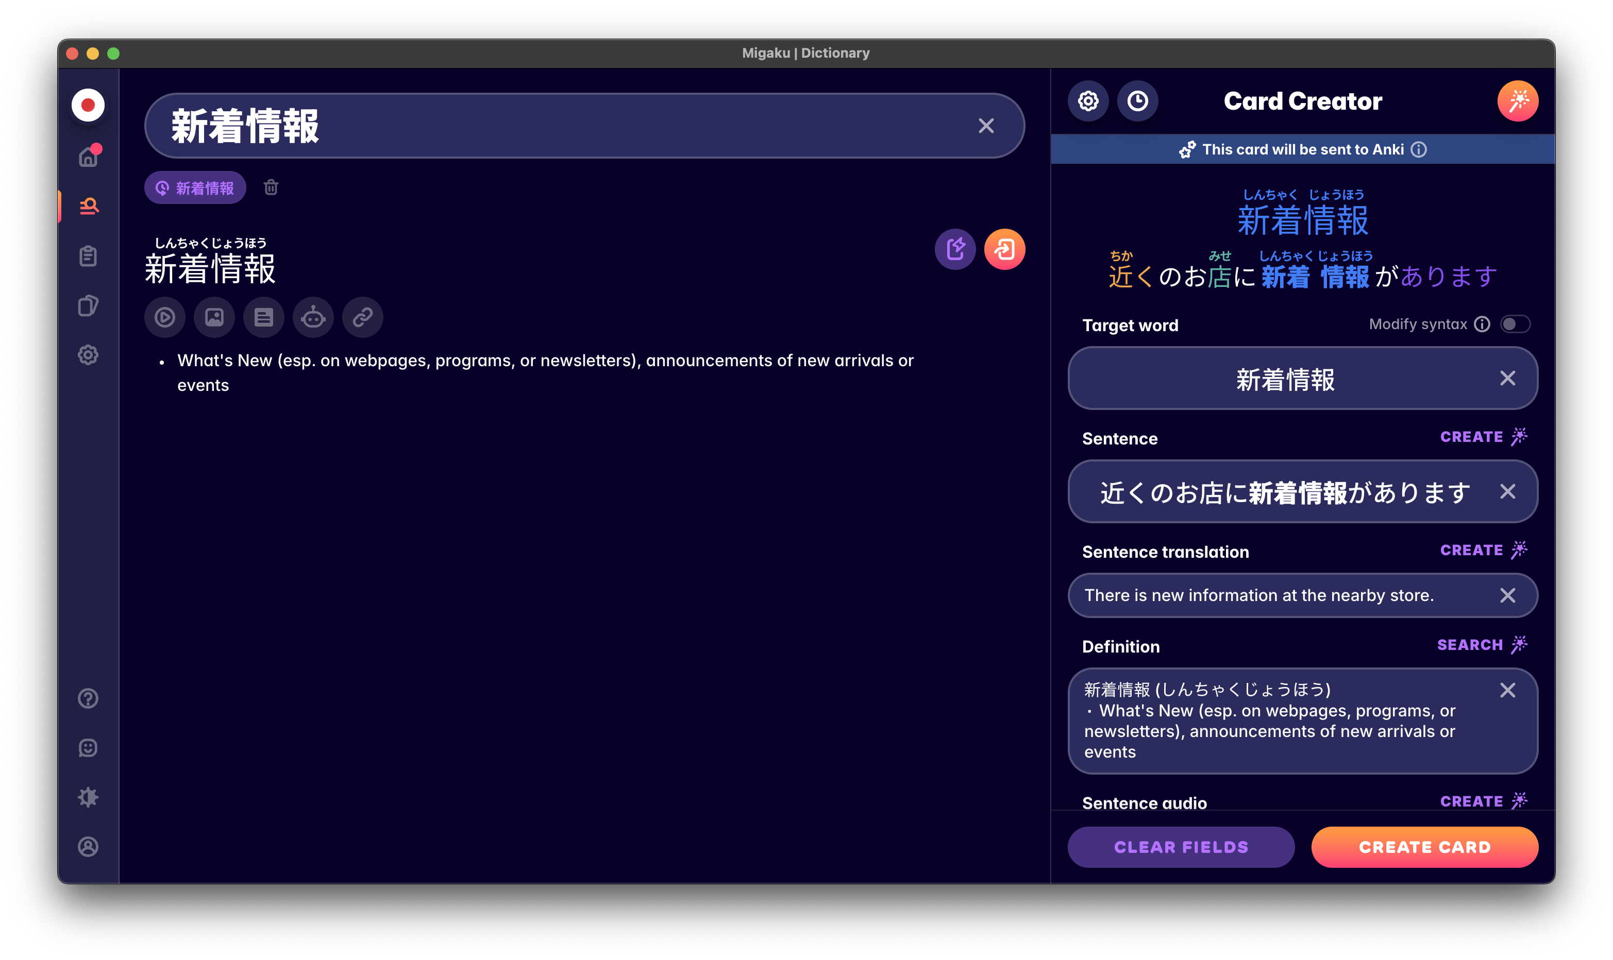Clear the Sentence field
1613x960 pixels.
click(x=1507, y=492)
